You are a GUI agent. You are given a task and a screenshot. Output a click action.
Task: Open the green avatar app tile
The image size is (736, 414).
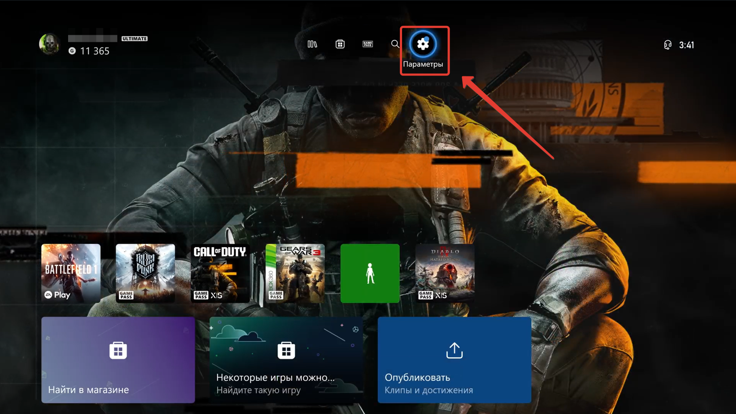tap(370, 273)
